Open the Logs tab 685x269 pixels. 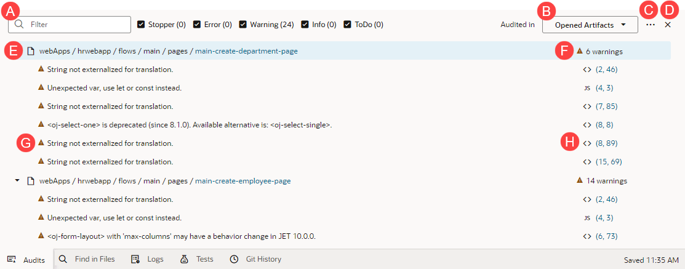coord(147,259)
